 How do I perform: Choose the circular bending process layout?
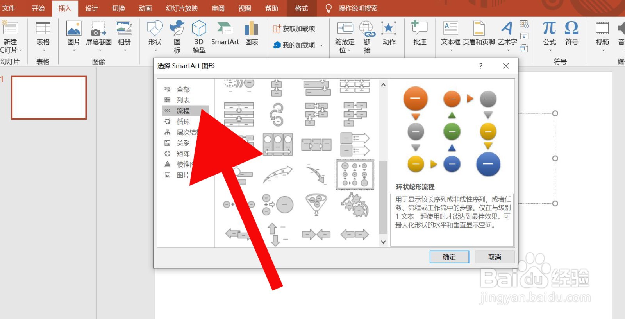click(355, 175)
